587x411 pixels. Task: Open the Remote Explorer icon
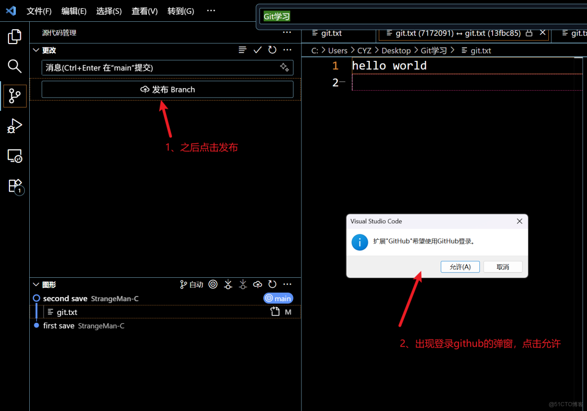(14, 156)
